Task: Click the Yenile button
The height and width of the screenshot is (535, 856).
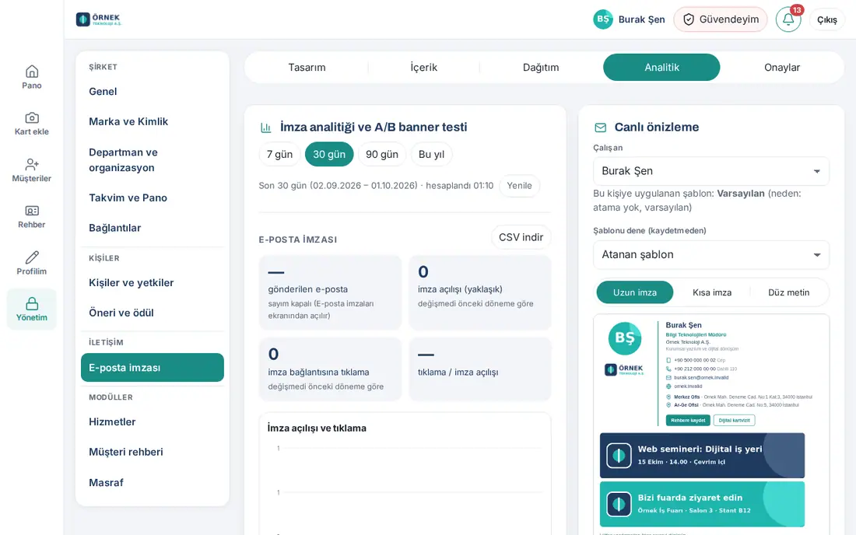Action: point(519,185)
